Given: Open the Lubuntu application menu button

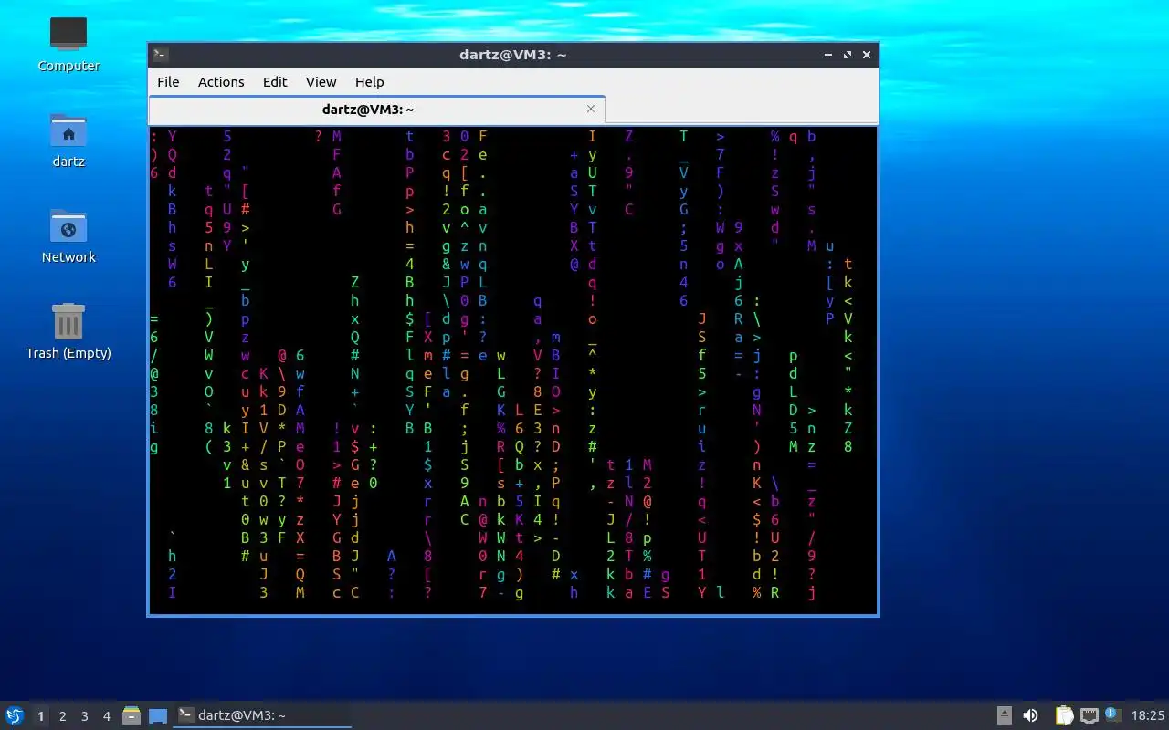Looking at the screenshot, I should tap(15, 715).
